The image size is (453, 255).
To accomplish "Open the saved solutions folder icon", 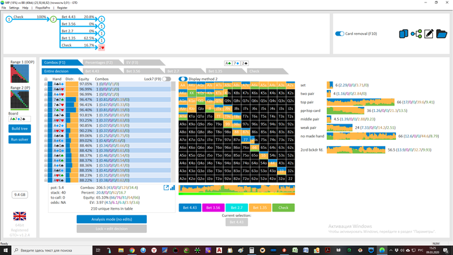I will click(441, 34).
